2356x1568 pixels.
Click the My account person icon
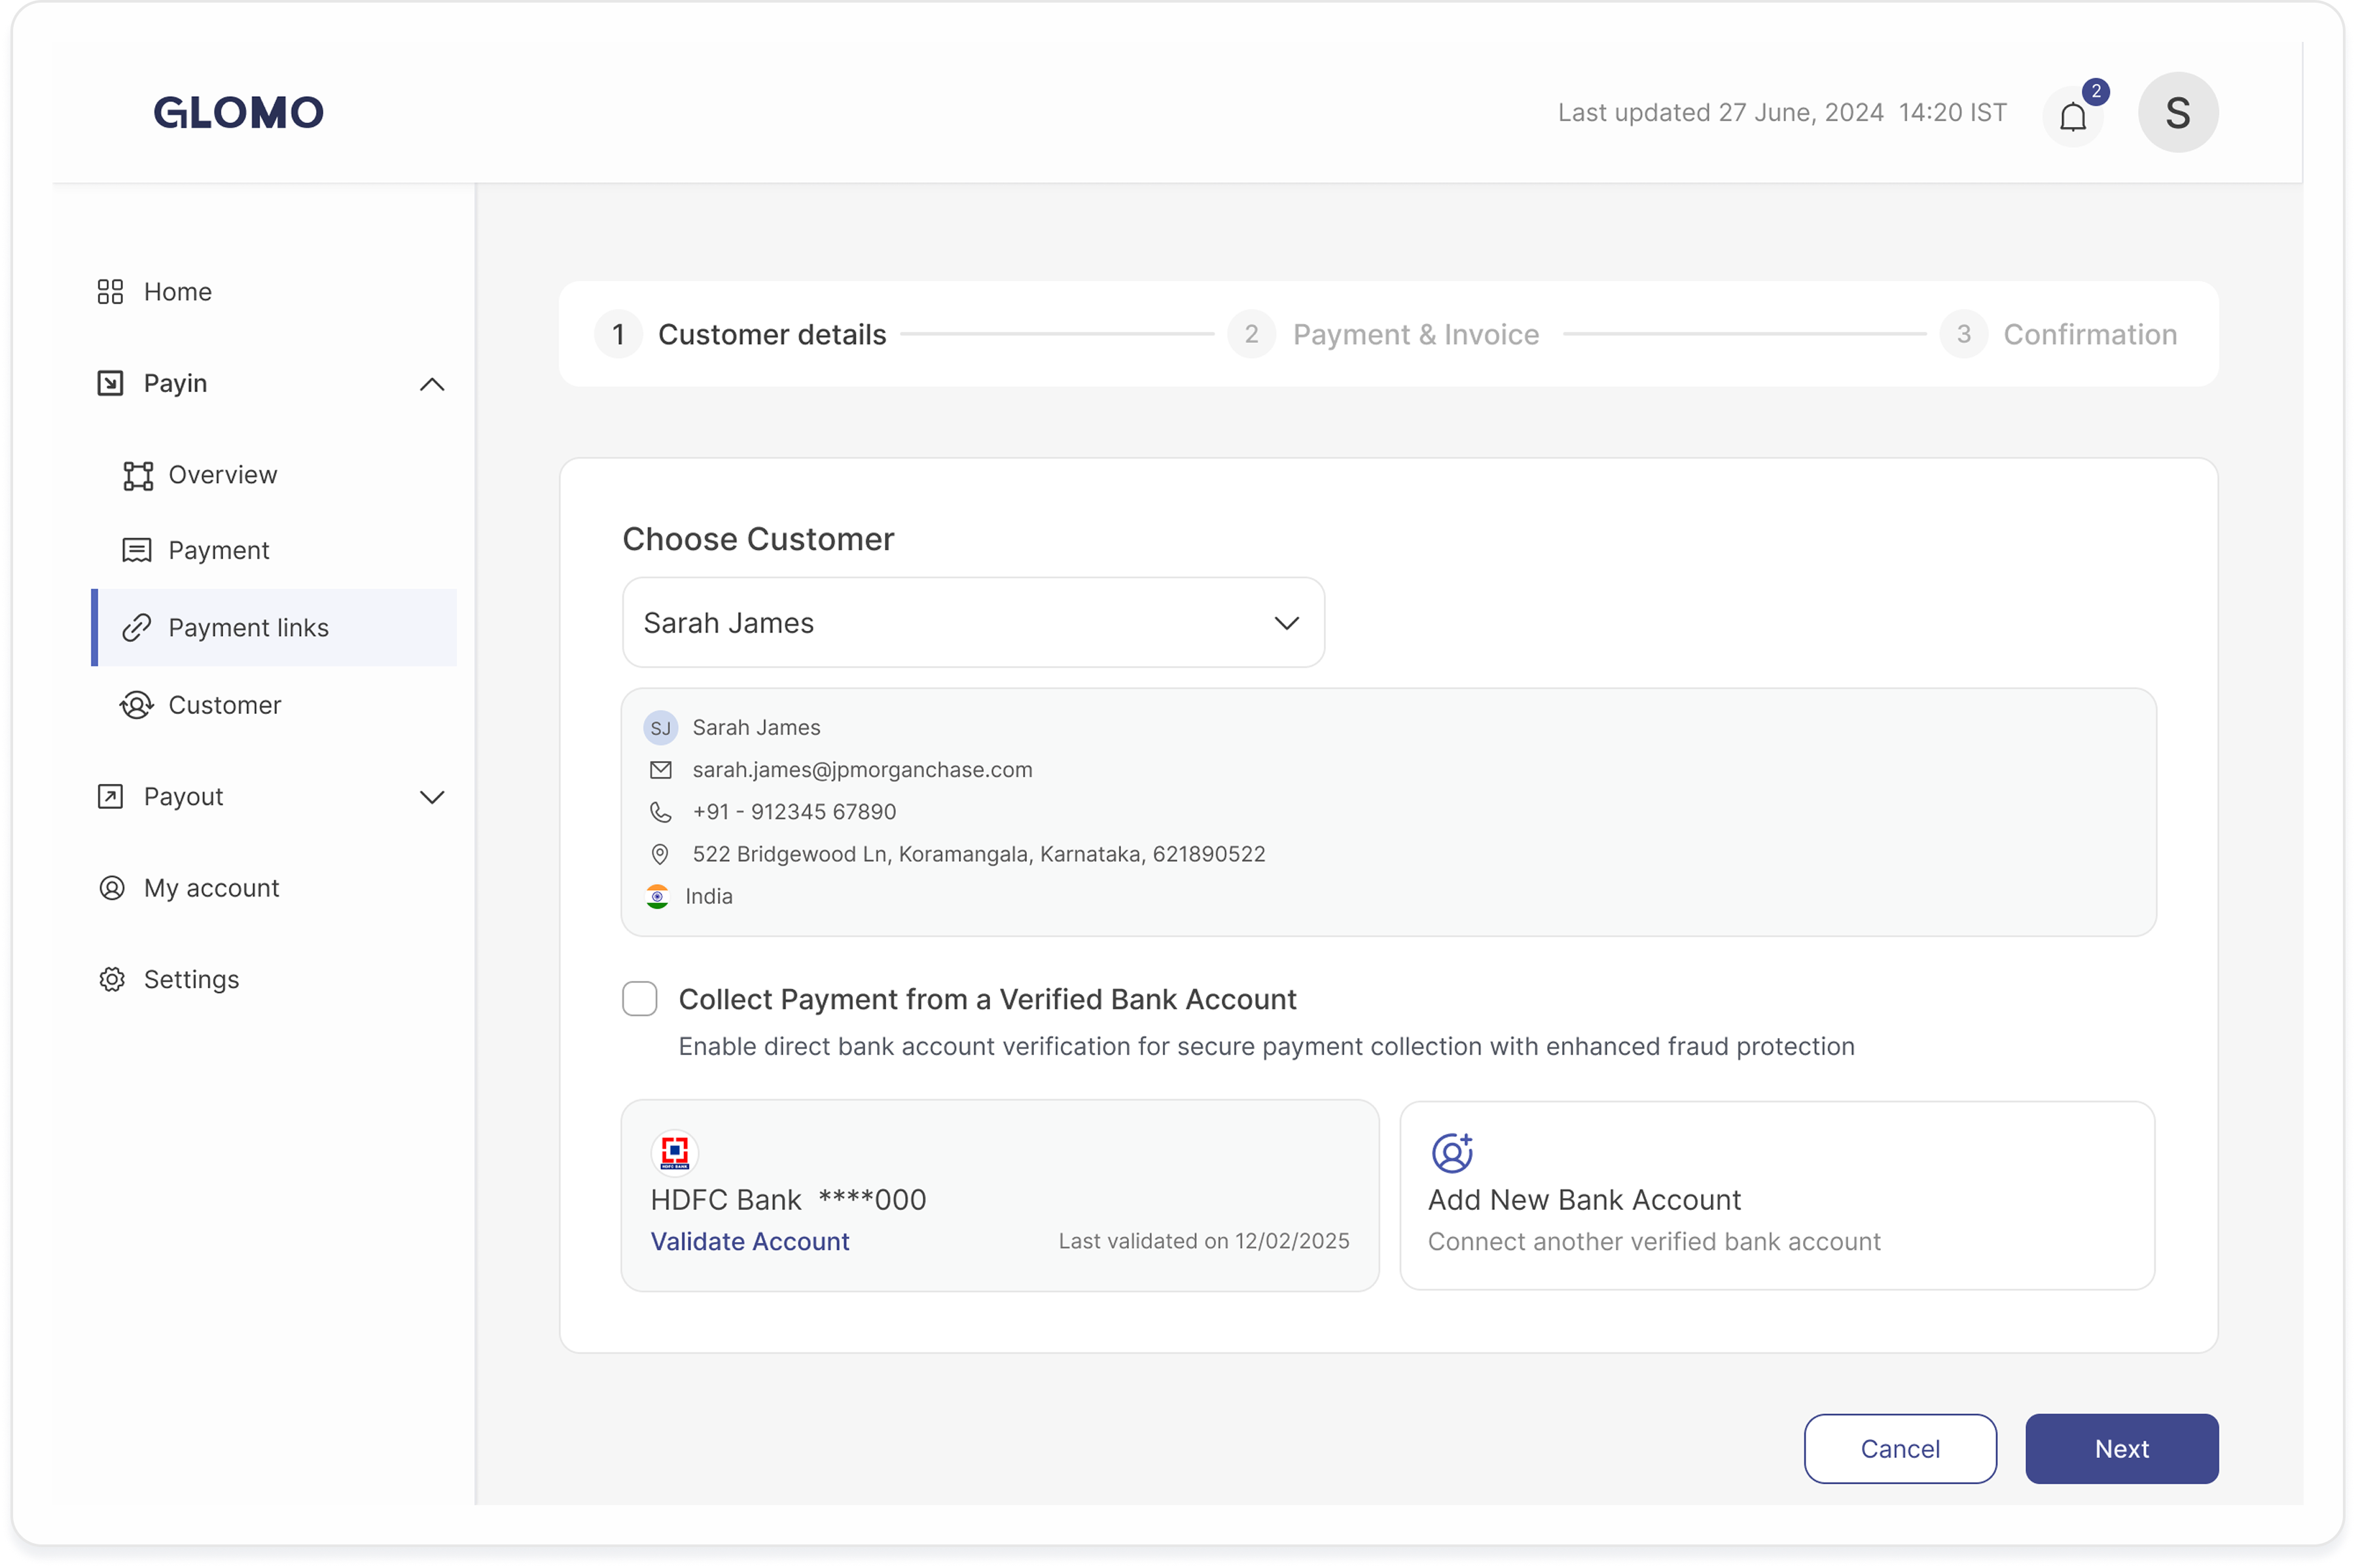tap(112, 888)
